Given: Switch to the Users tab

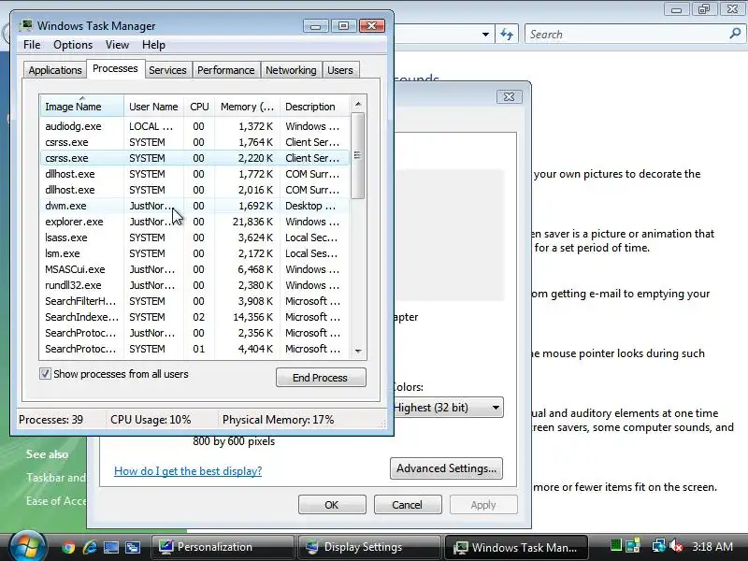Looking at the screenshot, I should pyautogui.click(x=339, y=70).
